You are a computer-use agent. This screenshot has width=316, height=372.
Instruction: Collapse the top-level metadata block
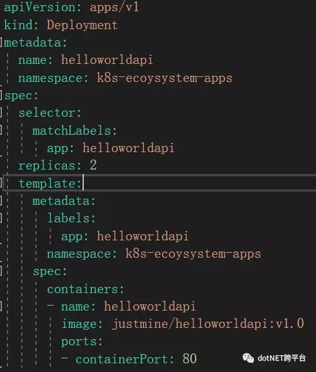[1, 42]
